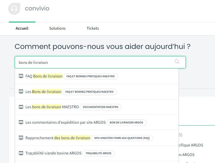This screenshot has width=215, height=163.
Task: Open Traçabilité viande bovine ARGOS article
Action: (x=53, y=153)
